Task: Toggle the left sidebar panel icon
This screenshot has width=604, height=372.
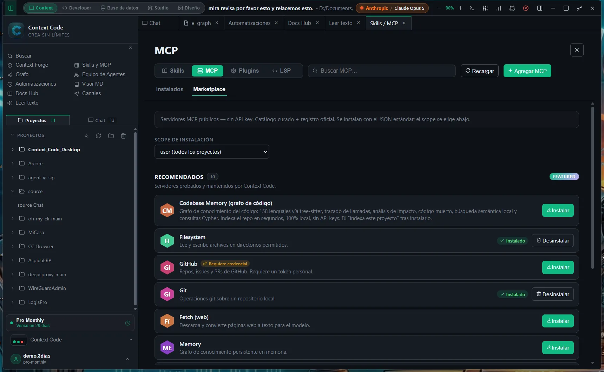Action: (x=11, y=8)
